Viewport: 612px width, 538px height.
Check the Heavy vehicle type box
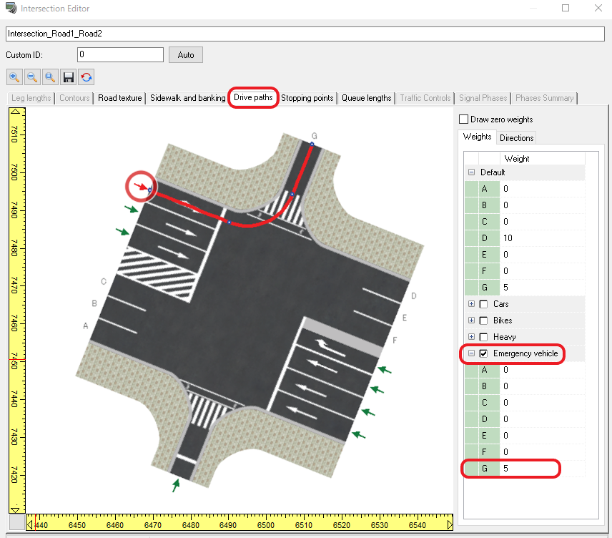point(483,337)
